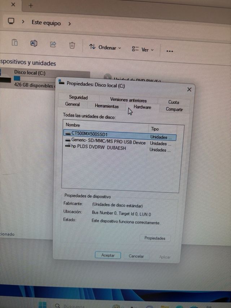Open the Ordenar sort dropdown
This screenshot has width=231, height=308.
pos(105,47)
